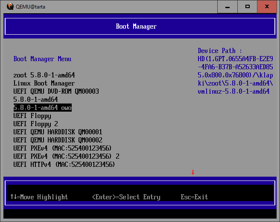The width and height of the screenshot is (280, 222).
Task: Minimize the QEMU window
Action: (228, 7)
